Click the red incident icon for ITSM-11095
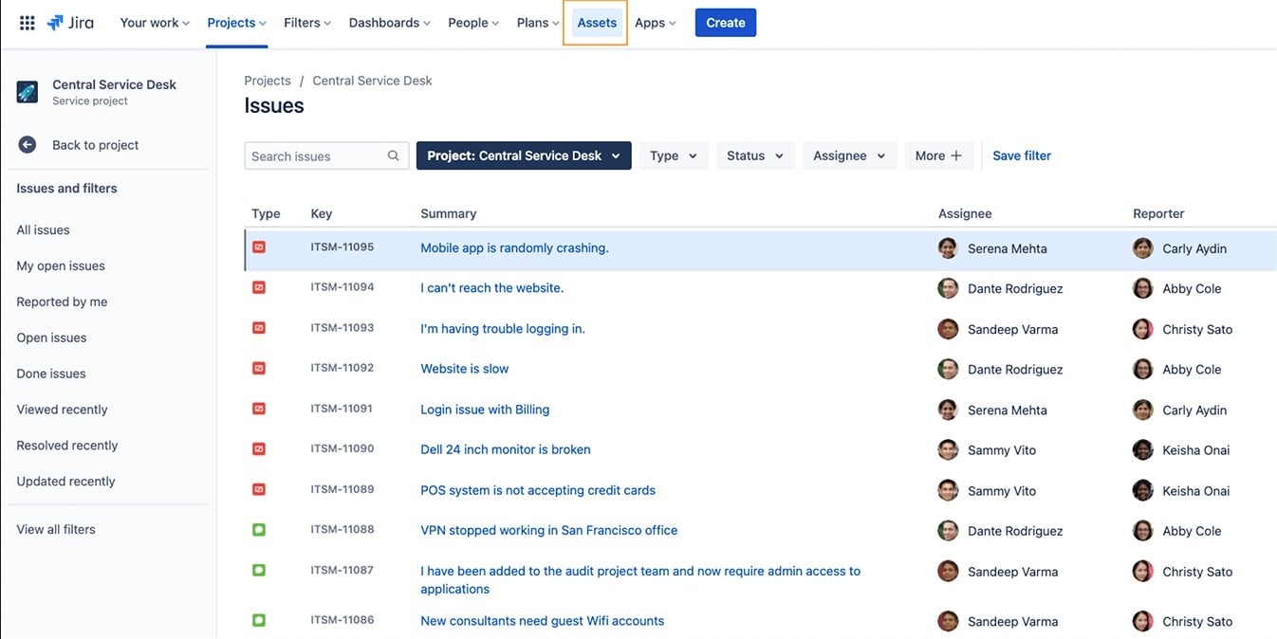This screenshot has height=639, width=1277. click(258, 246)
